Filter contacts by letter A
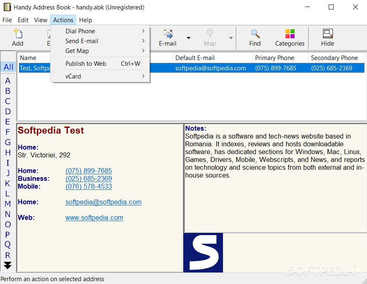 point(8,81)
